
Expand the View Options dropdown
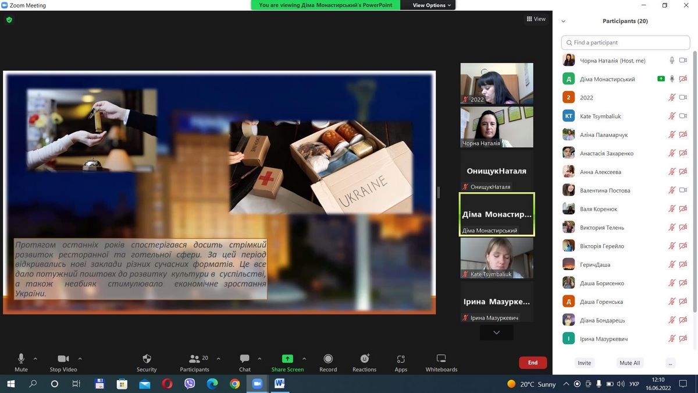point(432,5)
